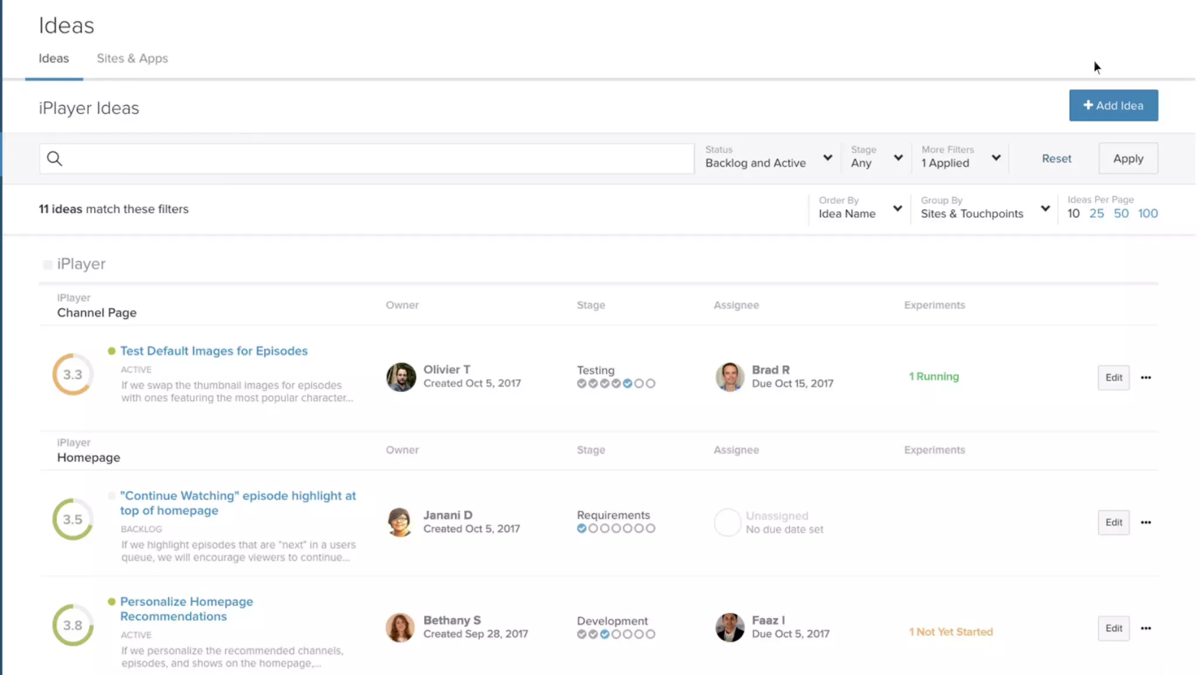The height and width of the screenshot is (675, 1200).
Task: Open more options for Test Default Images
Action: pos(1146,378)
